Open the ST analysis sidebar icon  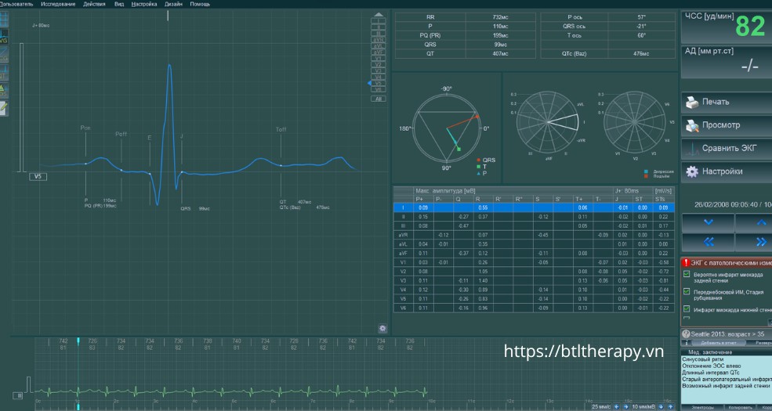pos(3,73)
